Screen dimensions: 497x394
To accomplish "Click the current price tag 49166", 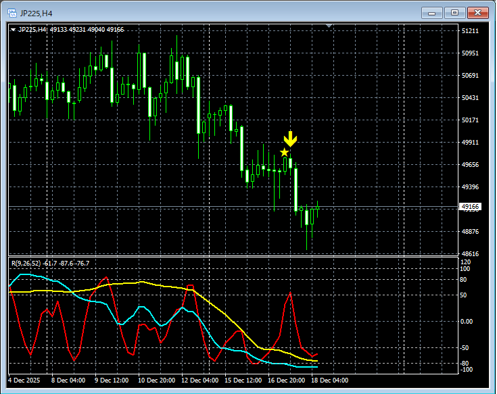I will click(x=469, y=207).
